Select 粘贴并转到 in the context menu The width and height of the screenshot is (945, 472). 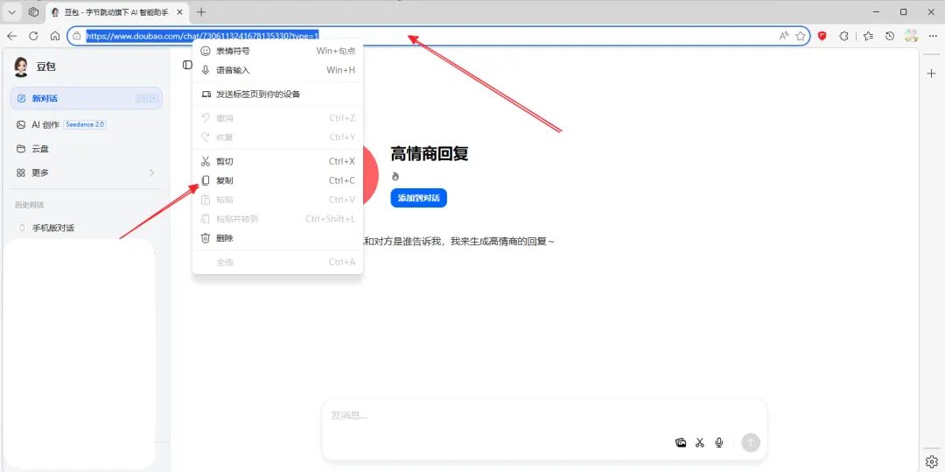pyautogui.click(x=278, y=219)
